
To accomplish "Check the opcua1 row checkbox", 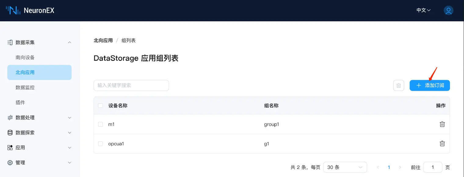I will (100, 143).
